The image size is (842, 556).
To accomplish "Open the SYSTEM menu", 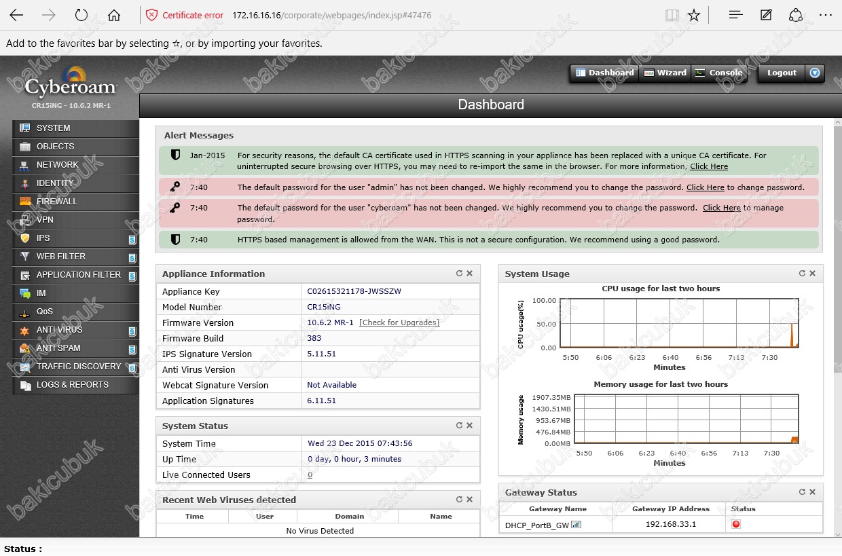I will click(x=75, y=128).
